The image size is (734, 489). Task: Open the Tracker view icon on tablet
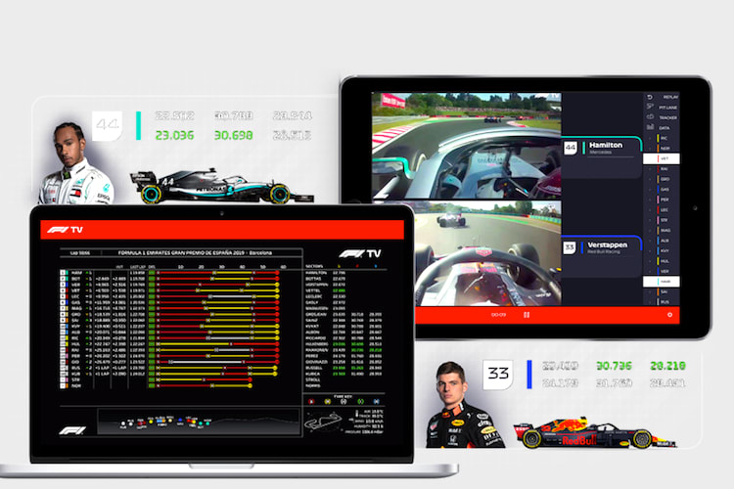[x=650, y=117]
